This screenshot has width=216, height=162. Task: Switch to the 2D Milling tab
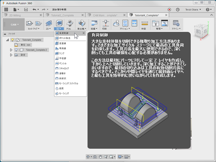[x=15, y=15]
